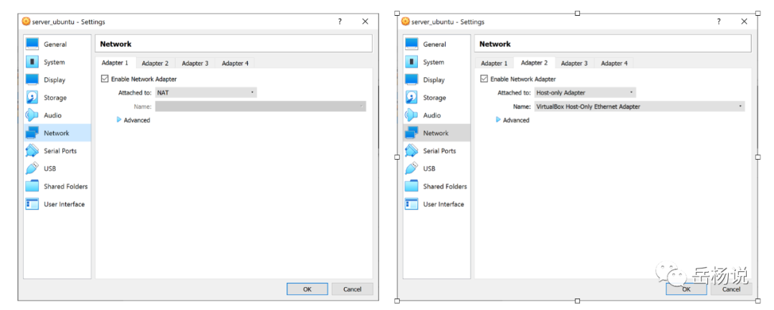Switch to Adapter 1 tab in right window
Image resolution: width=774 pixels, height=310 pixels.
click(x=494, y=63)
